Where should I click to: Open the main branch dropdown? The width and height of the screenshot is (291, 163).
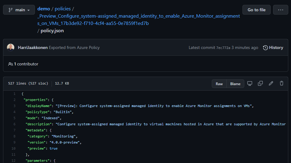(x=19, y=10)
